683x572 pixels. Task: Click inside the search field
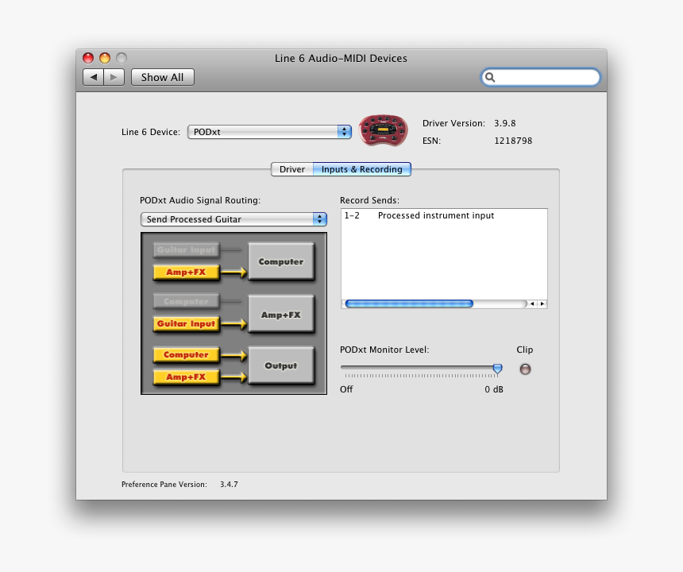(541, 77)
